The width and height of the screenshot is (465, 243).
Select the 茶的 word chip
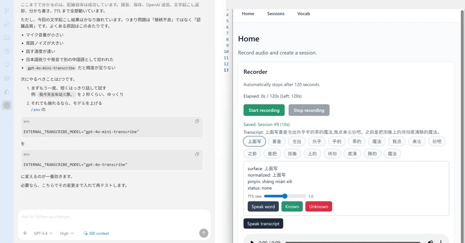pos(357,141)
